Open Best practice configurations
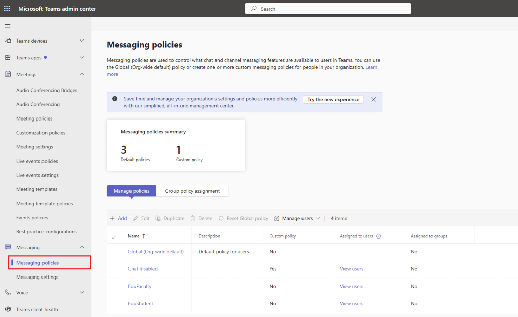The width and height of the screenshot is (518, 317). tap(46, 232)
